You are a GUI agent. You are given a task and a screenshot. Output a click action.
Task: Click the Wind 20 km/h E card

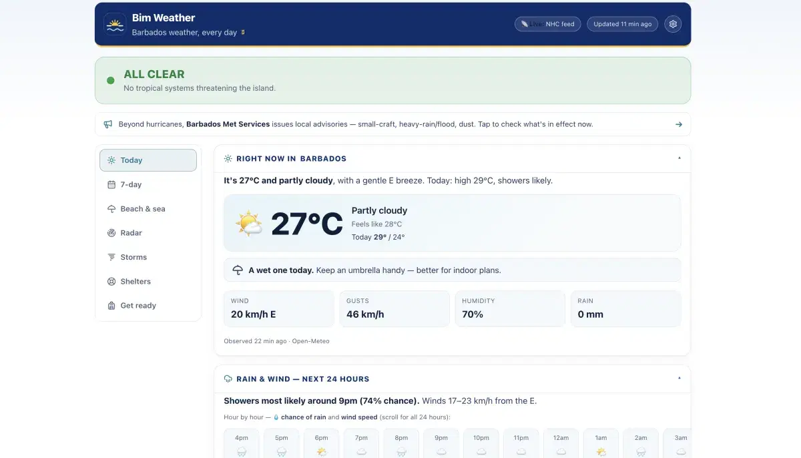point(279,308)
